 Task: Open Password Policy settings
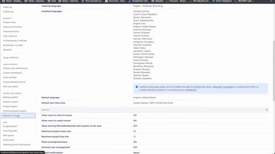(x=11, y=31)
